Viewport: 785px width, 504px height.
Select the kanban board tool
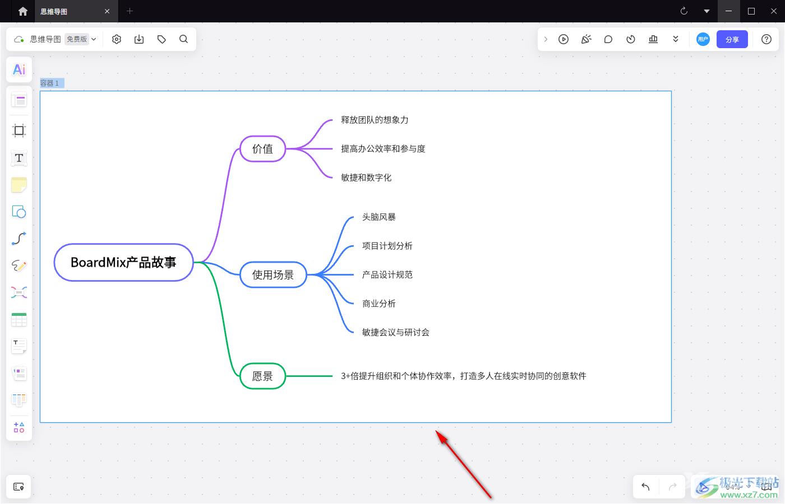pyautogui.click(x=19, y=400)
